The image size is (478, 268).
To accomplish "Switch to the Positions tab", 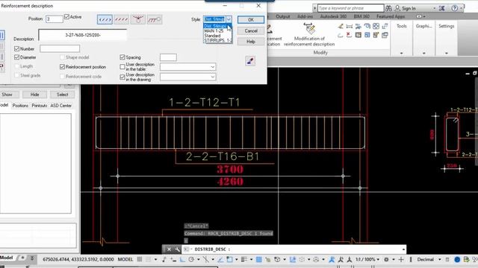I will [20, 106].
